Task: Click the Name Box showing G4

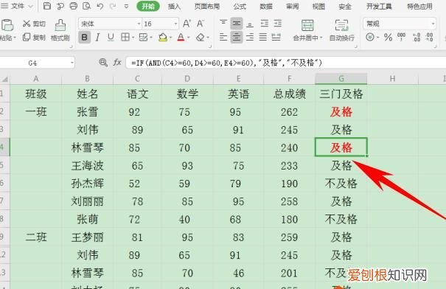Action: click(37, 63)
